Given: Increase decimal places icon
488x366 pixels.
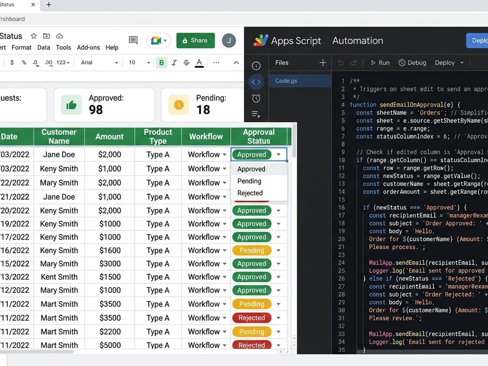Looking at the screenshot, I should 48,63.
